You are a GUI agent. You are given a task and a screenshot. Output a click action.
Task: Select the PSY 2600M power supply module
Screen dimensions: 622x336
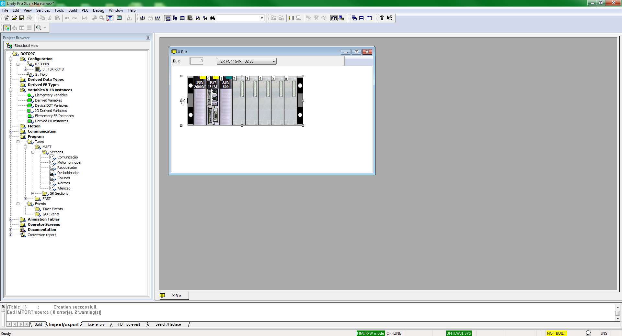pos(200,101)
